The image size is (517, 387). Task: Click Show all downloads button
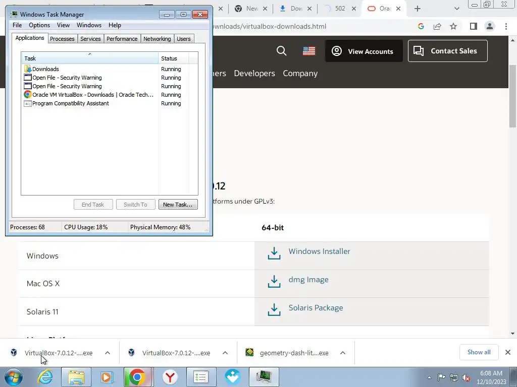click(479, 352)
